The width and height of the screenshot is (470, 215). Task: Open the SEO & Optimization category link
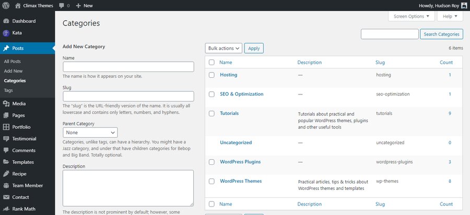tap(242, 94)
